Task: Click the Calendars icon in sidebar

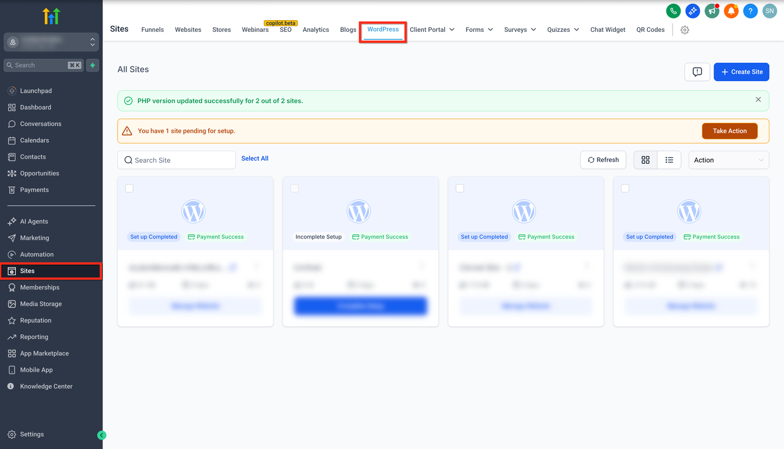Action: tap(12, 141)
